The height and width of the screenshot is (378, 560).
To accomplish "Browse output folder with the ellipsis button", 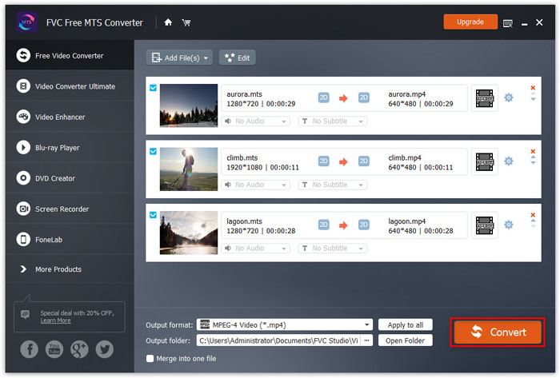I will tap(366, 340).
